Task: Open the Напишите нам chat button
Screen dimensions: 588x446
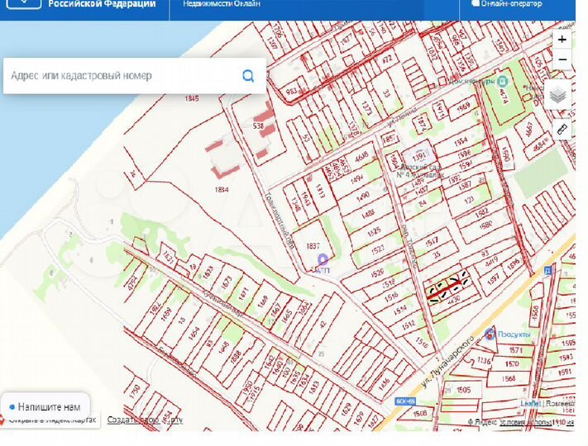Action: pos(45,407)
